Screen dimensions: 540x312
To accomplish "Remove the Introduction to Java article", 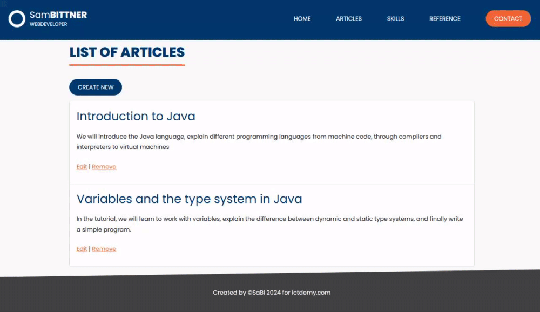I will tap(104, 166).
